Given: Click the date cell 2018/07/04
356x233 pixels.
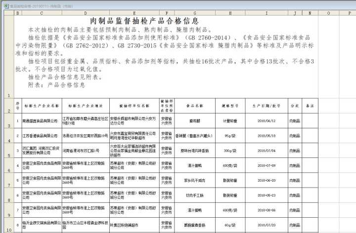Looking at the screenshot, I should click(267, 151).
